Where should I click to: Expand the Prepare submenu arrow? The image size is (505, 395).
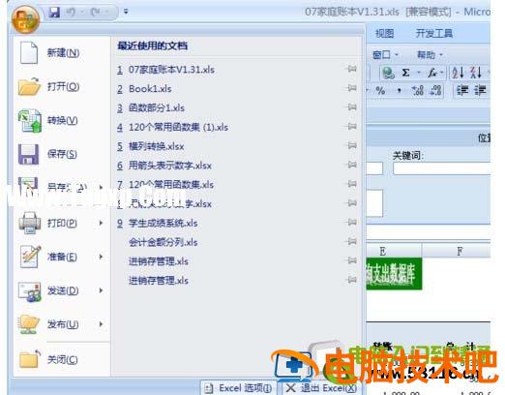[x=101, y=257]
